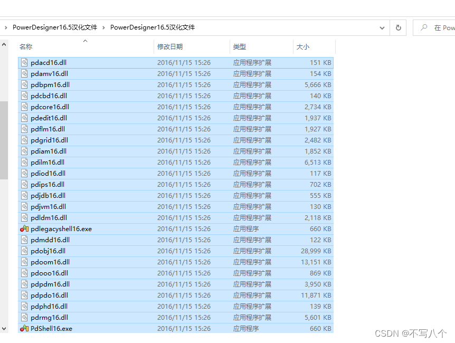Click the pdcore16.dll file icon

point(24,107)
